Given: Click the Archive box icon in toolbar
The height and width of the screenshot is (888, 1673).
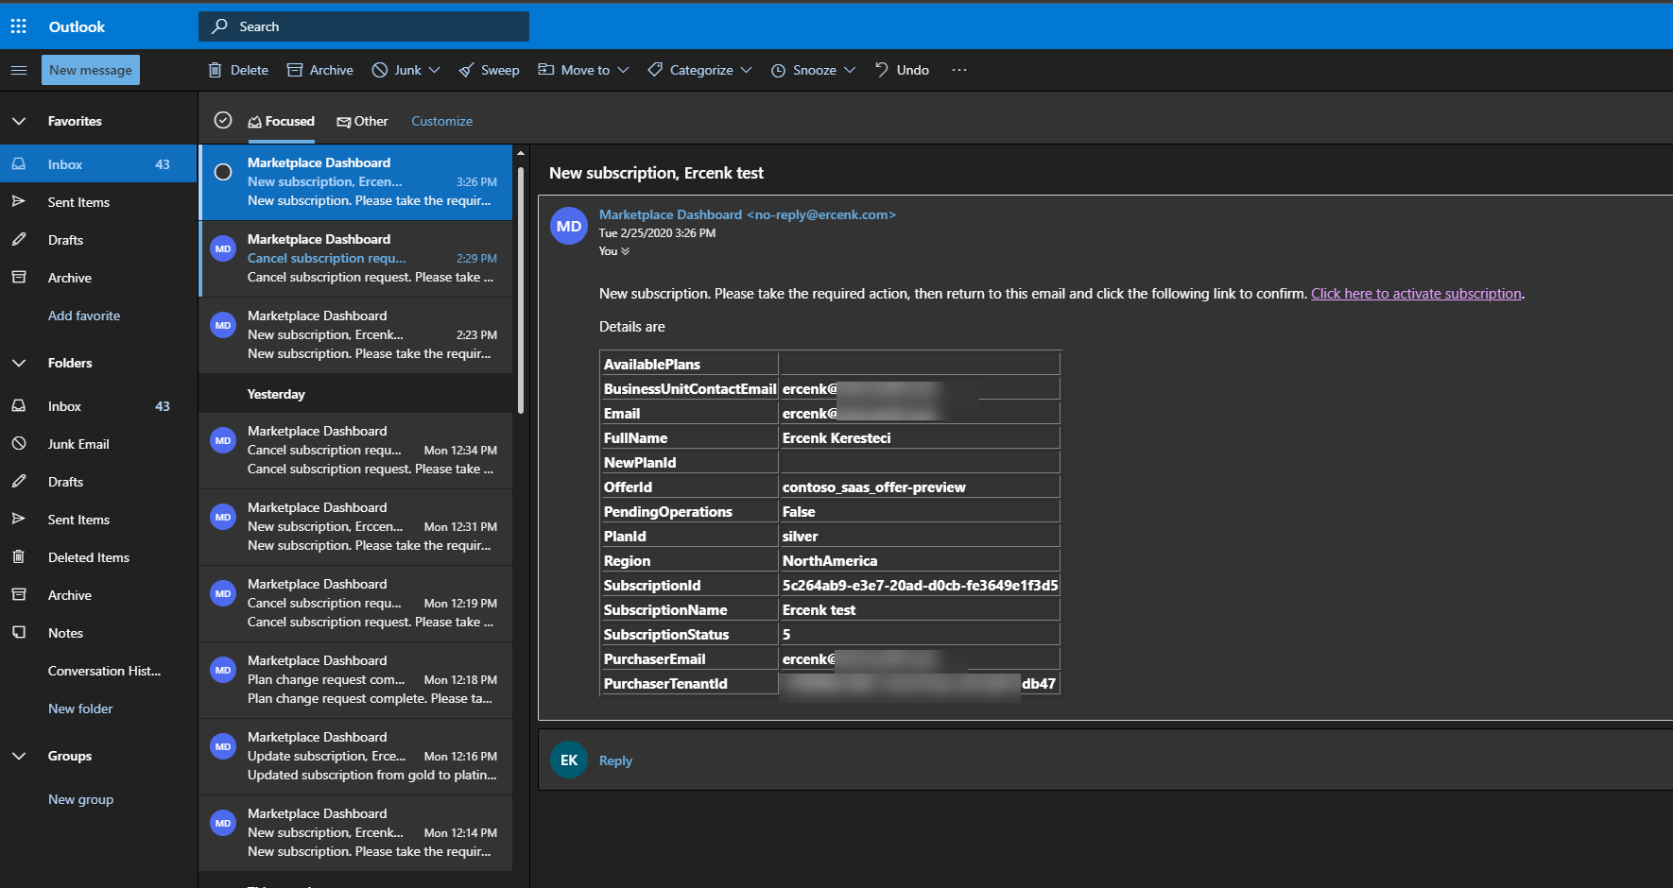Looking at the screenshot, I should (295, 70).
